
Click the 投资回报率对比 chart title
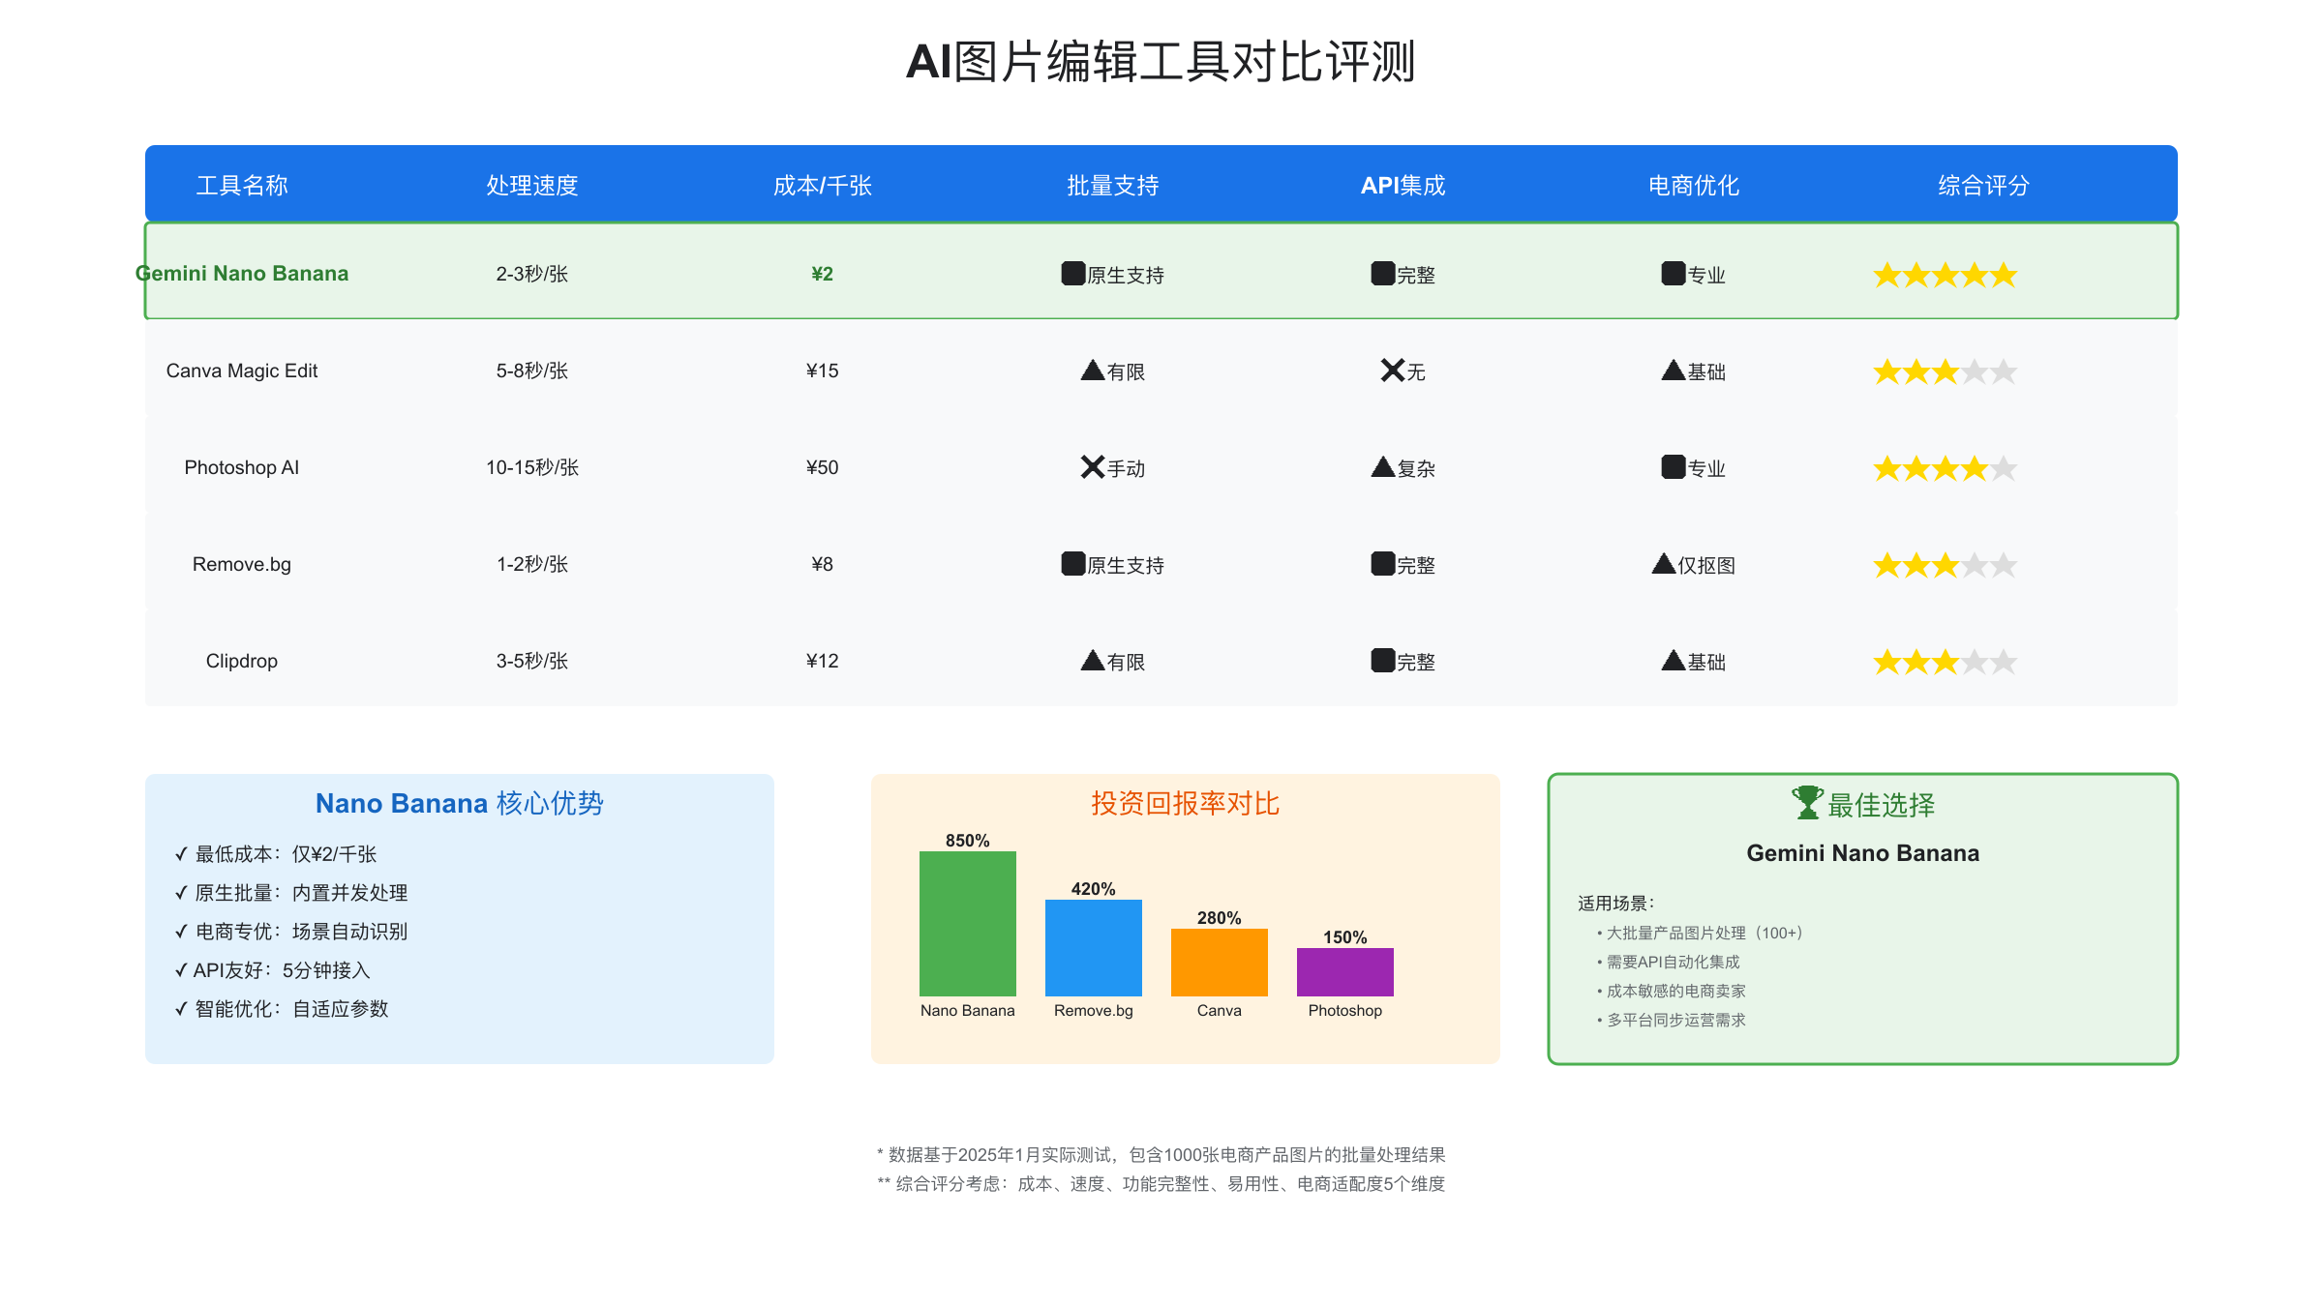click(x=1186, y=803)
